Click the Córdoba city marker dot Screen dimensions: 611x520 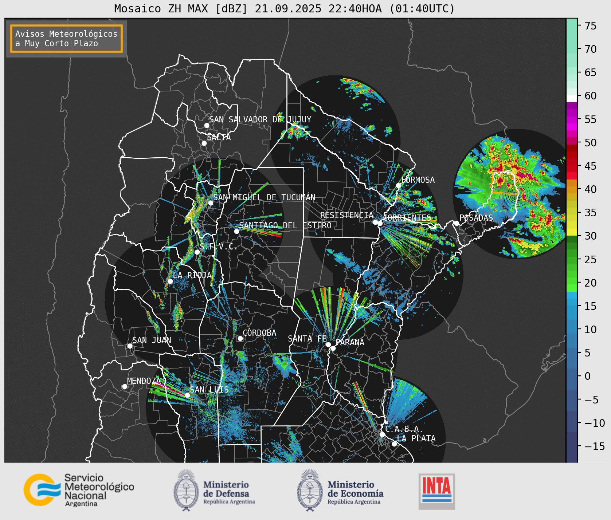coord(240,338)
